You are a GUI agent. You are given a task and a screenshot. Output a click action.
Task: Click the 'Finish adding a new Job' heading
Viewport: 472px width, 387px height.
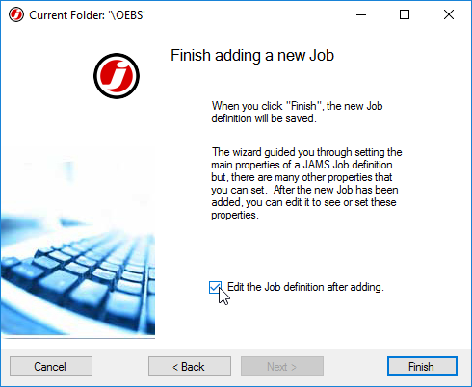tap(252, 56)
